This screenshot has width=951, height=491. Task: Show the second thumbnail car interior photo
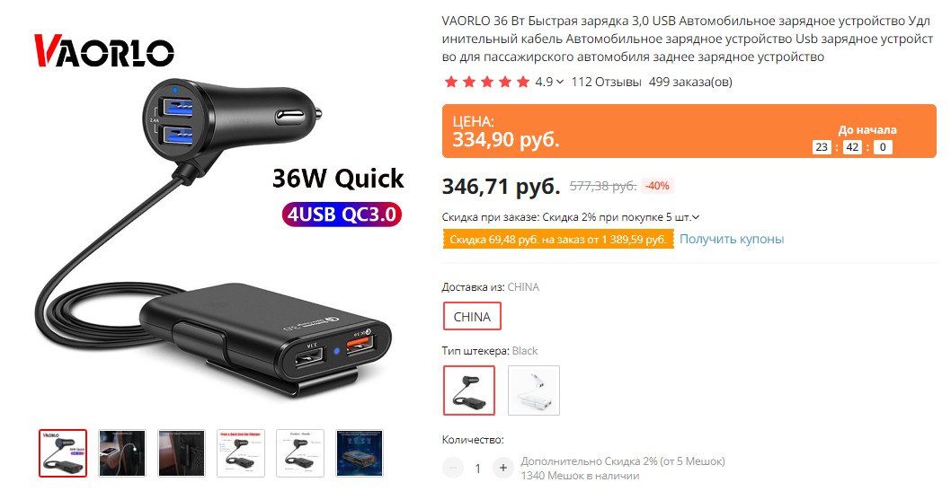122,453
